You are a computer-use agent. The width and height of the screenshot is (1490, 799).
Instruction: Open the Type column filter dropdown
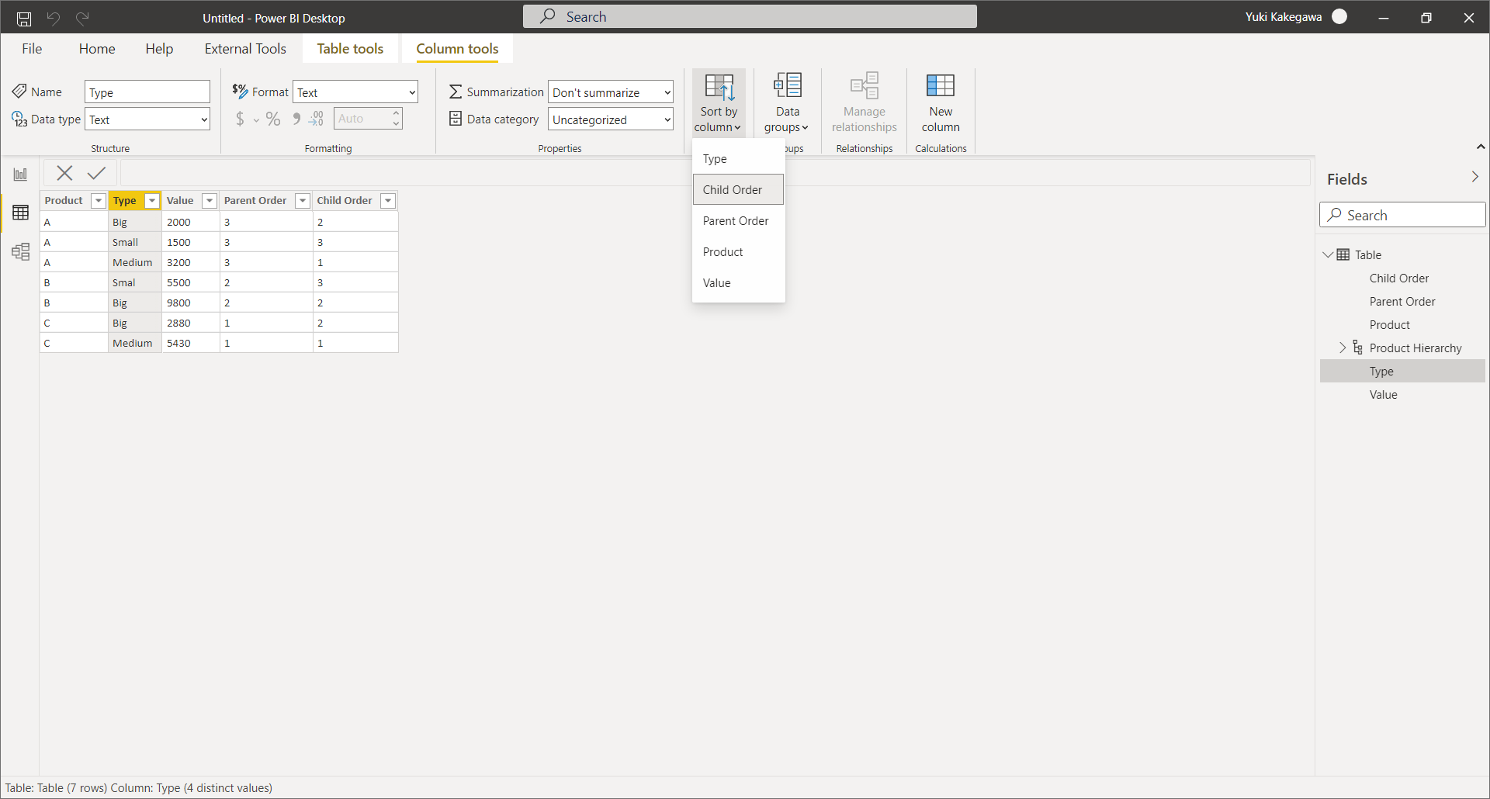pos(152,201)
